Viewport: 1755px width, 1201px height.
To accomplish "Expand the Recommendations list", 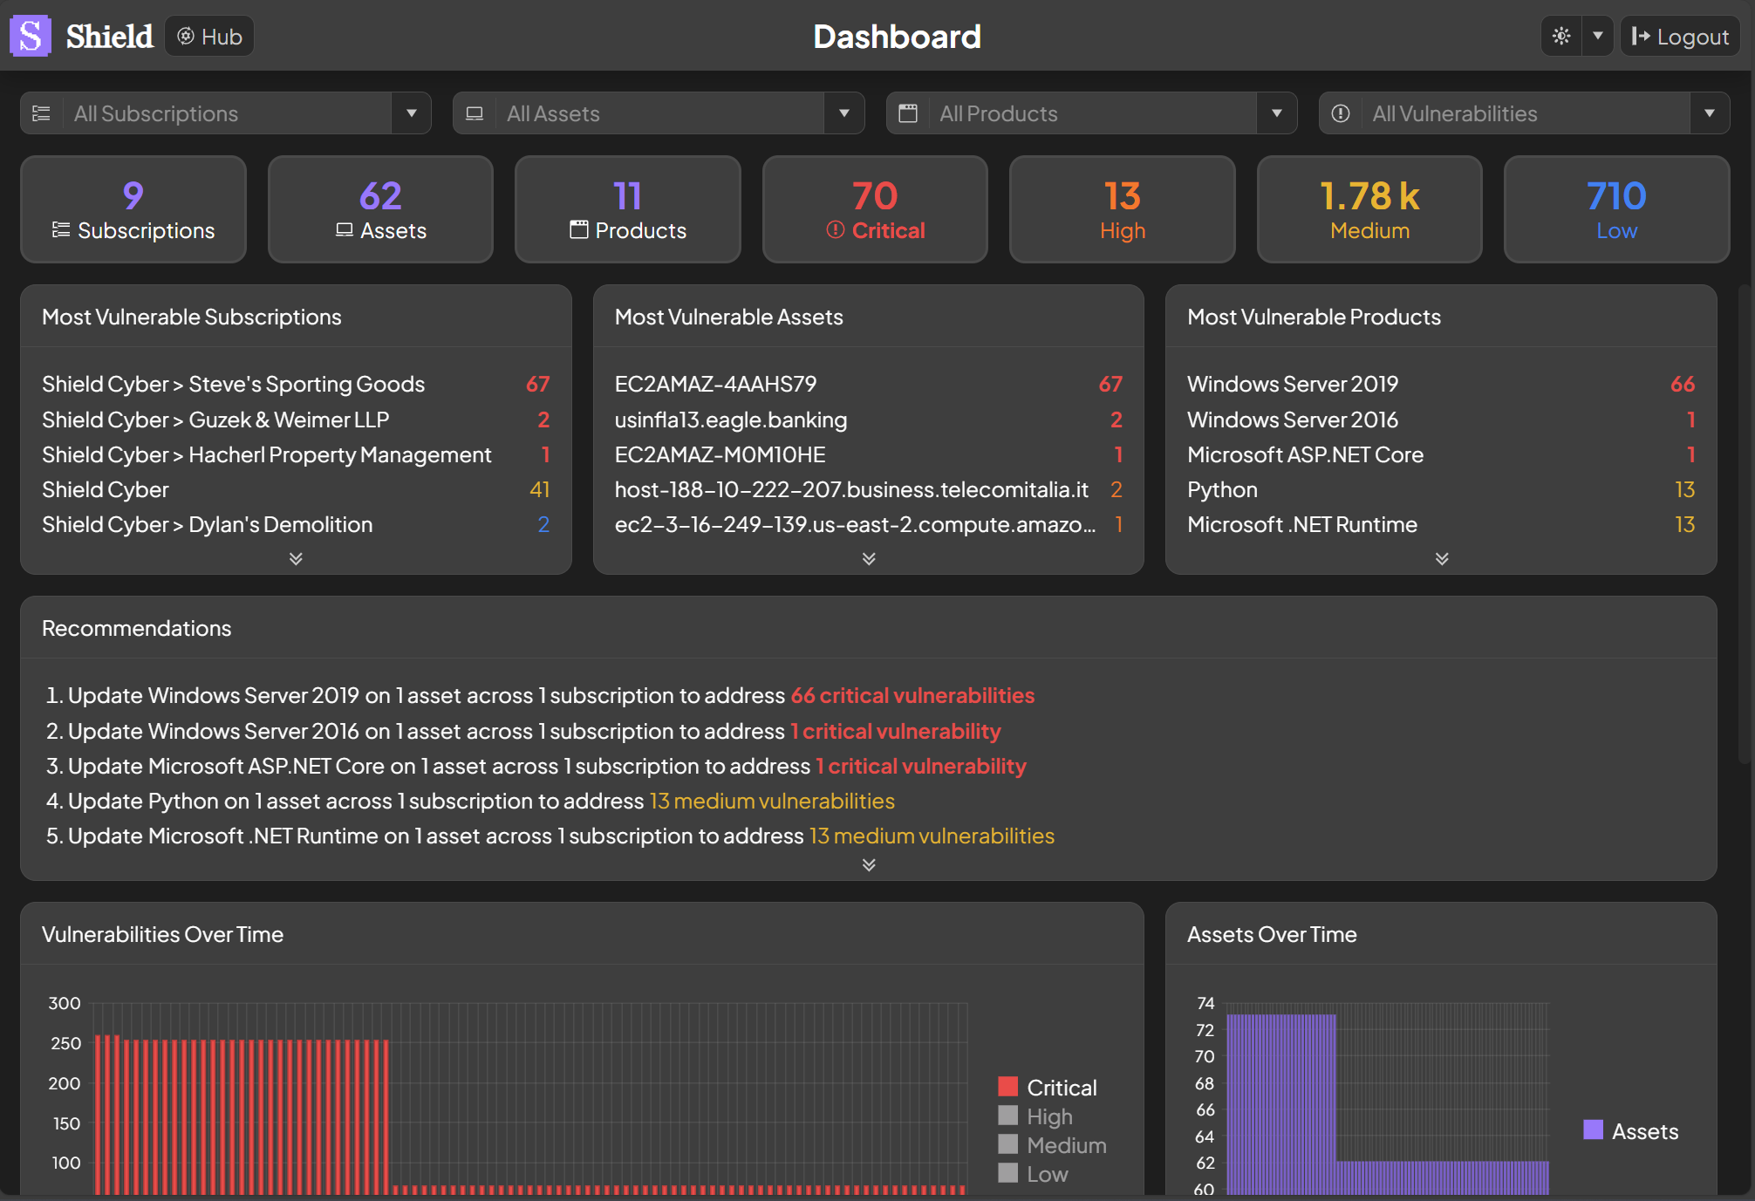I will coord(869,864).
